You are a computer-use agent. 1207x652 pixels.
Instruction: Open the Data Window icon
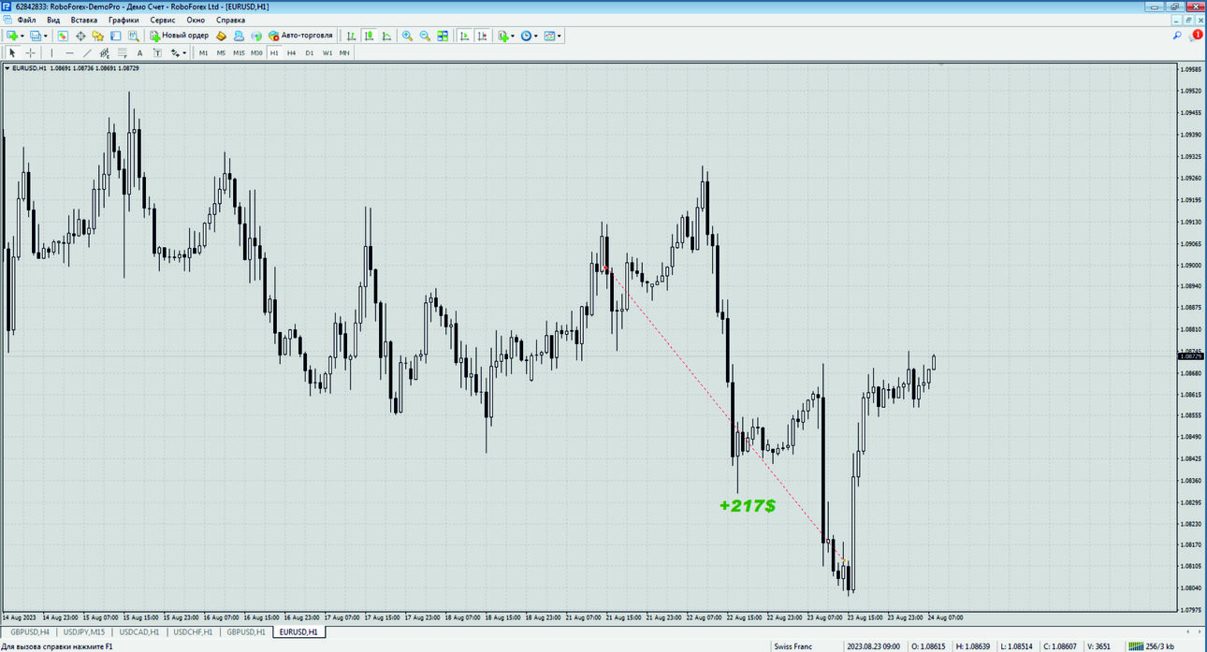pos(80,36)
